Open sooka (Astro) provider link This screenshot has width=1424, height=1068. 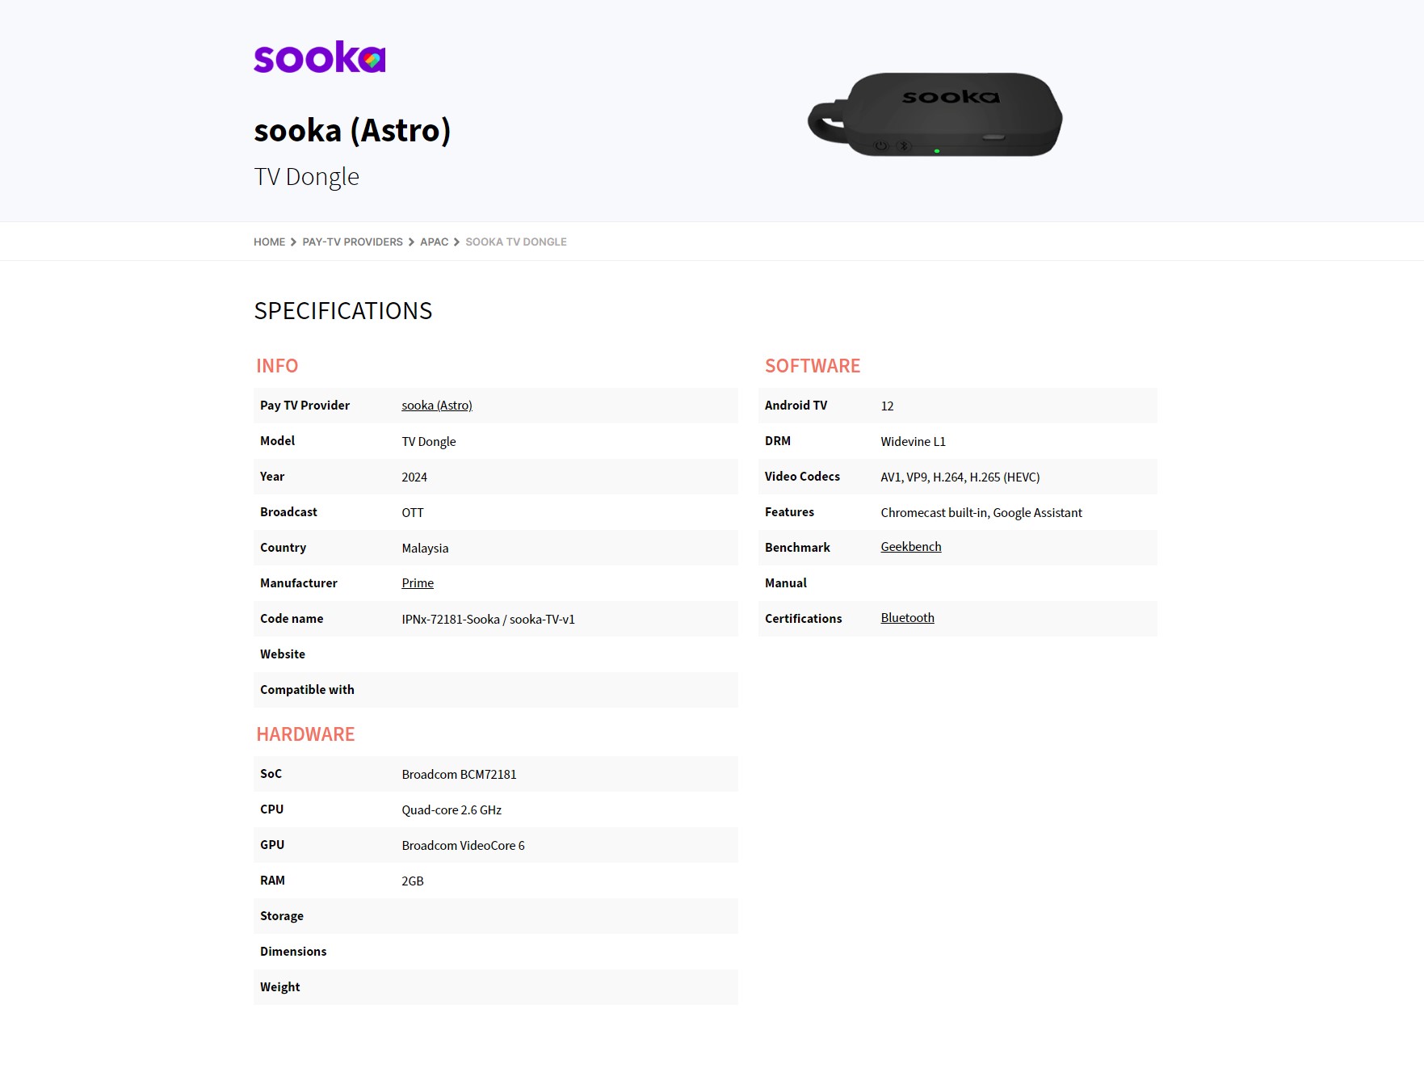point(437,406)
